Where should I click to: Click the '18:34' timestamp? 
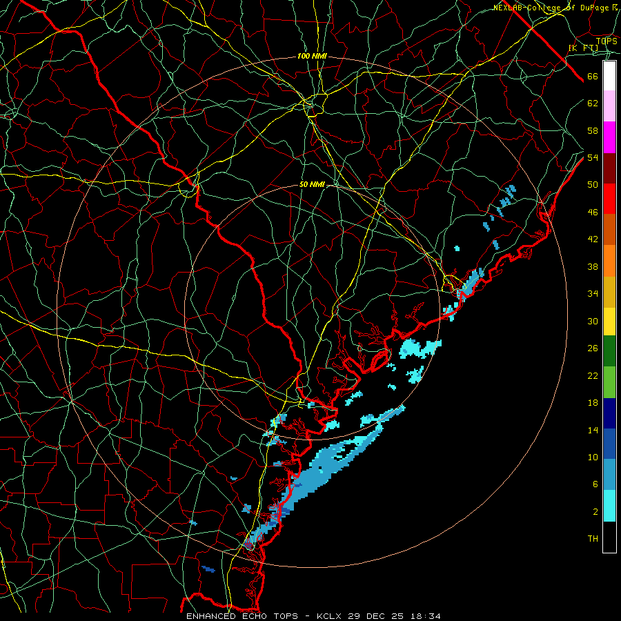tap(425, 616)
